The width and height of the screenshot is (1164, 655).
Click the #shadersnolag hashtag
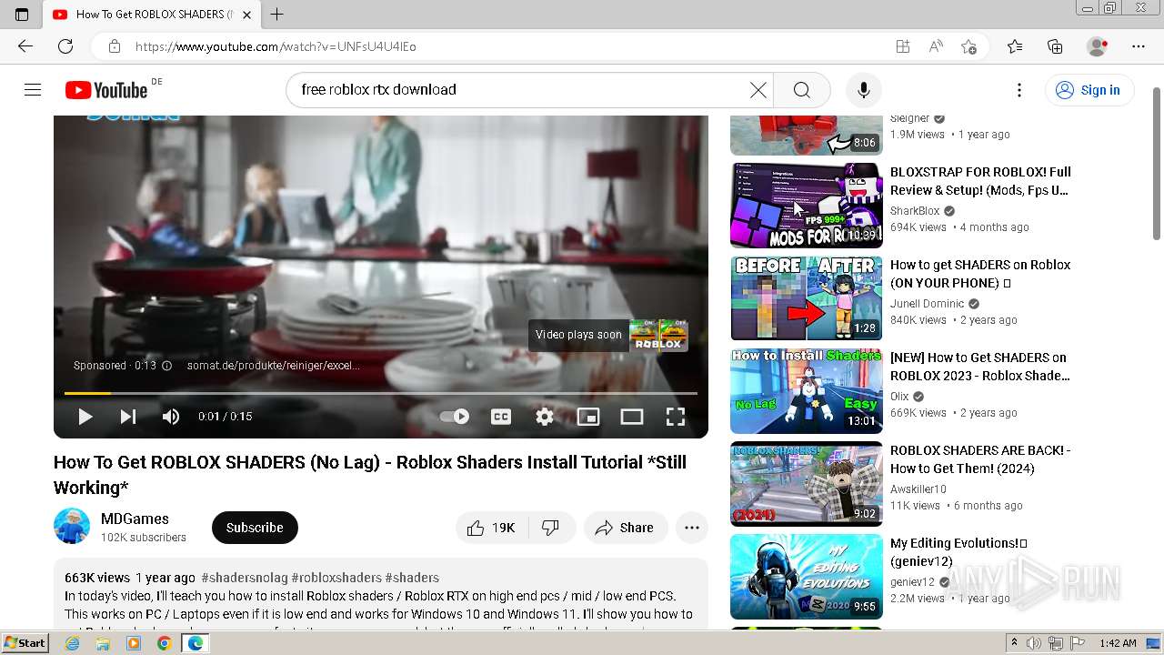point(245,578)
